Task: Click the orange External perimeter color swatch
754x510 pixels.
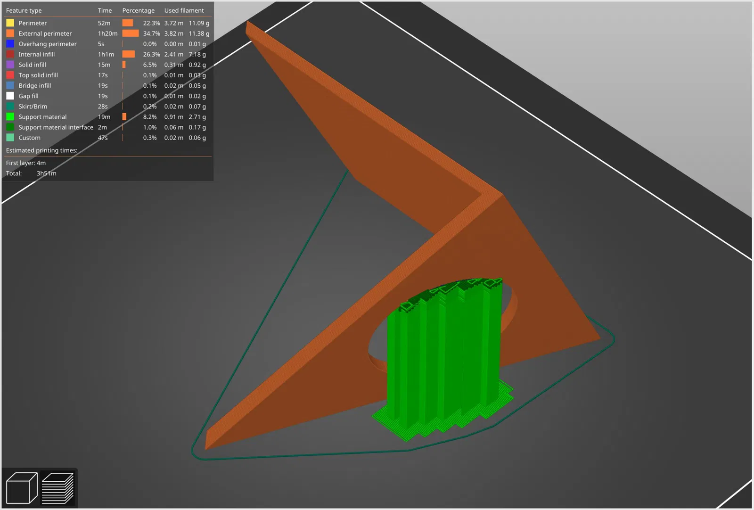Action: click(x=10, y=33)
